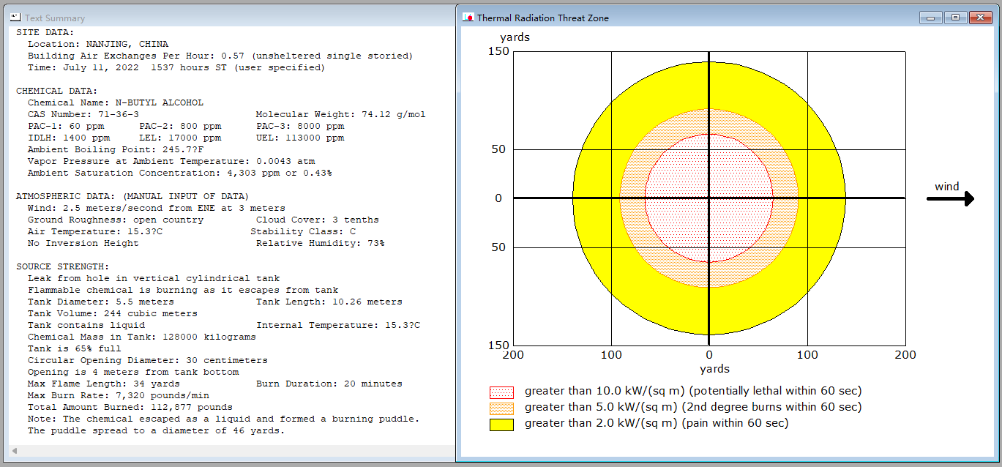Viewport: 1002px width, 467px height.
Task: Click 'Tank Length: 10.26 meters' text
Action: pos(329,302)
